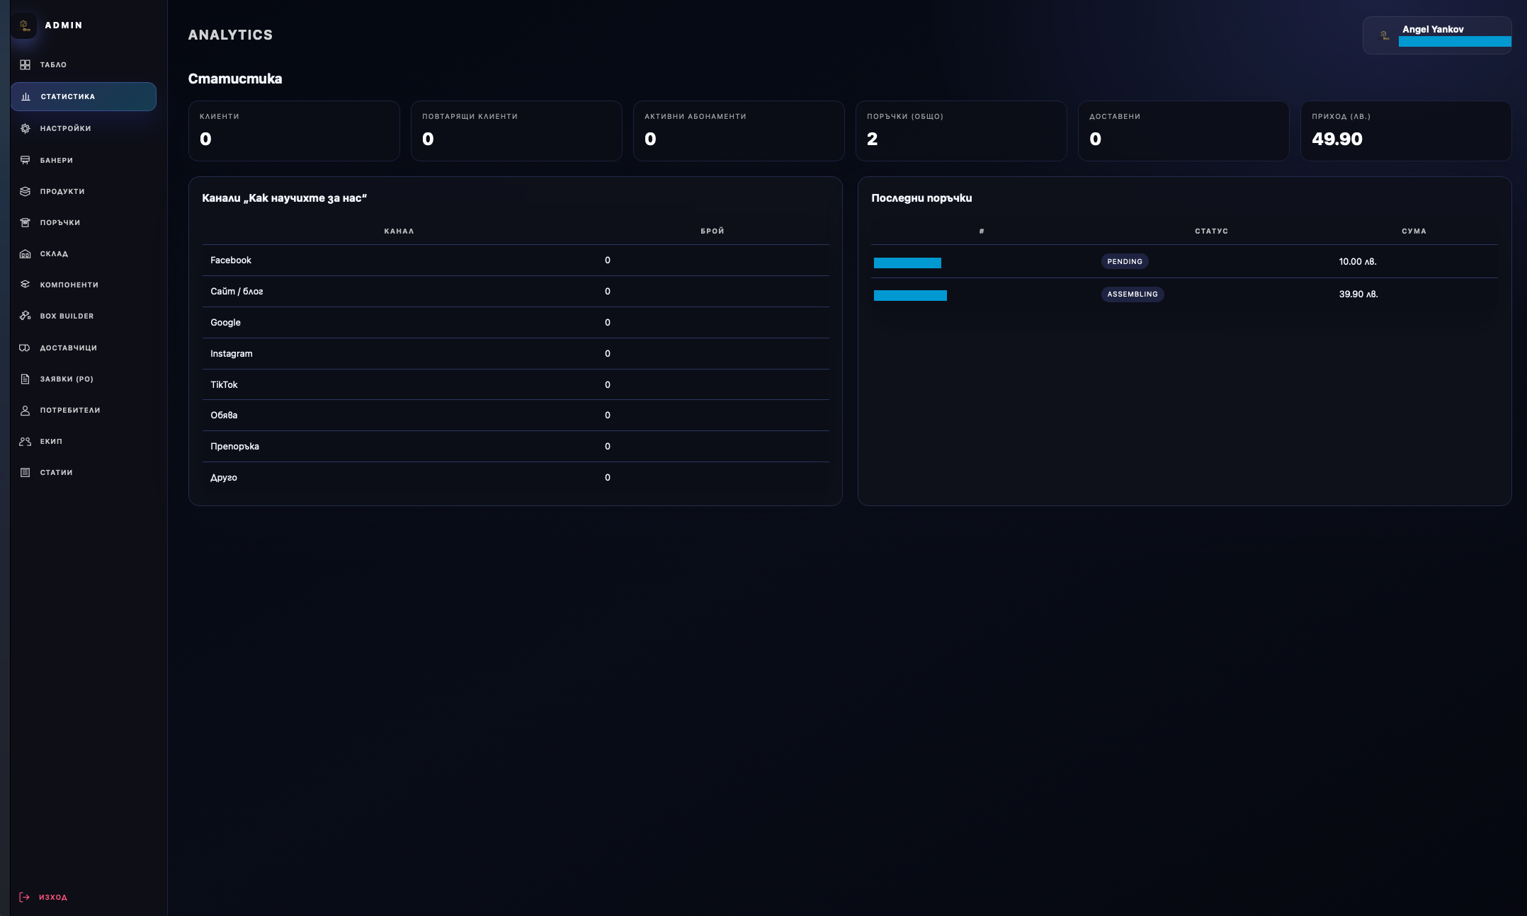This screenshot has height=916, width=1527.
Task: Click the Продукти box icon
Action: tap(25, 191)
